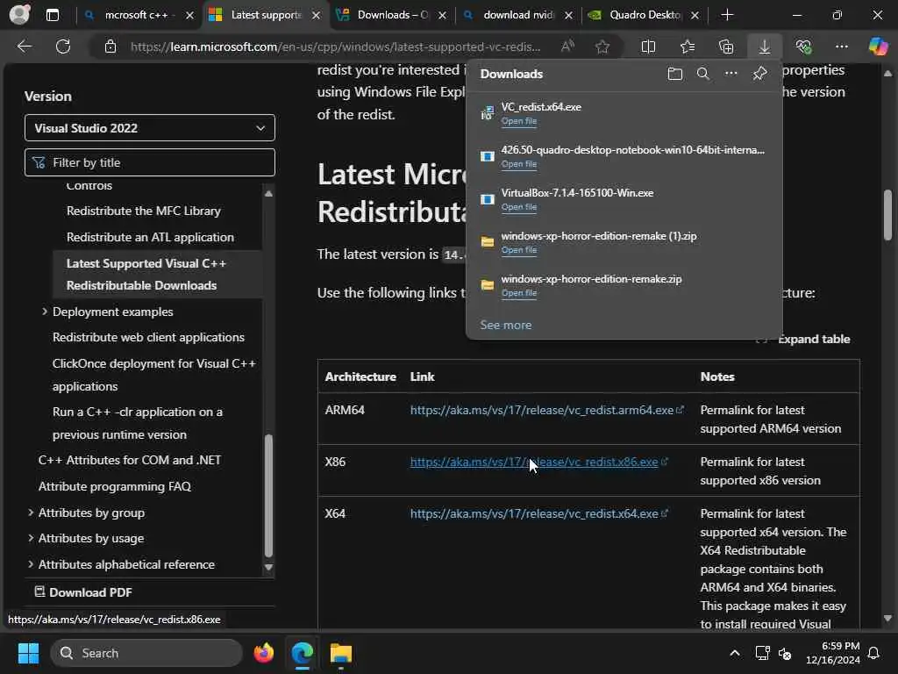
Task: Click the page vertical scrollbar thumb
Action: [x=887, y=215]
